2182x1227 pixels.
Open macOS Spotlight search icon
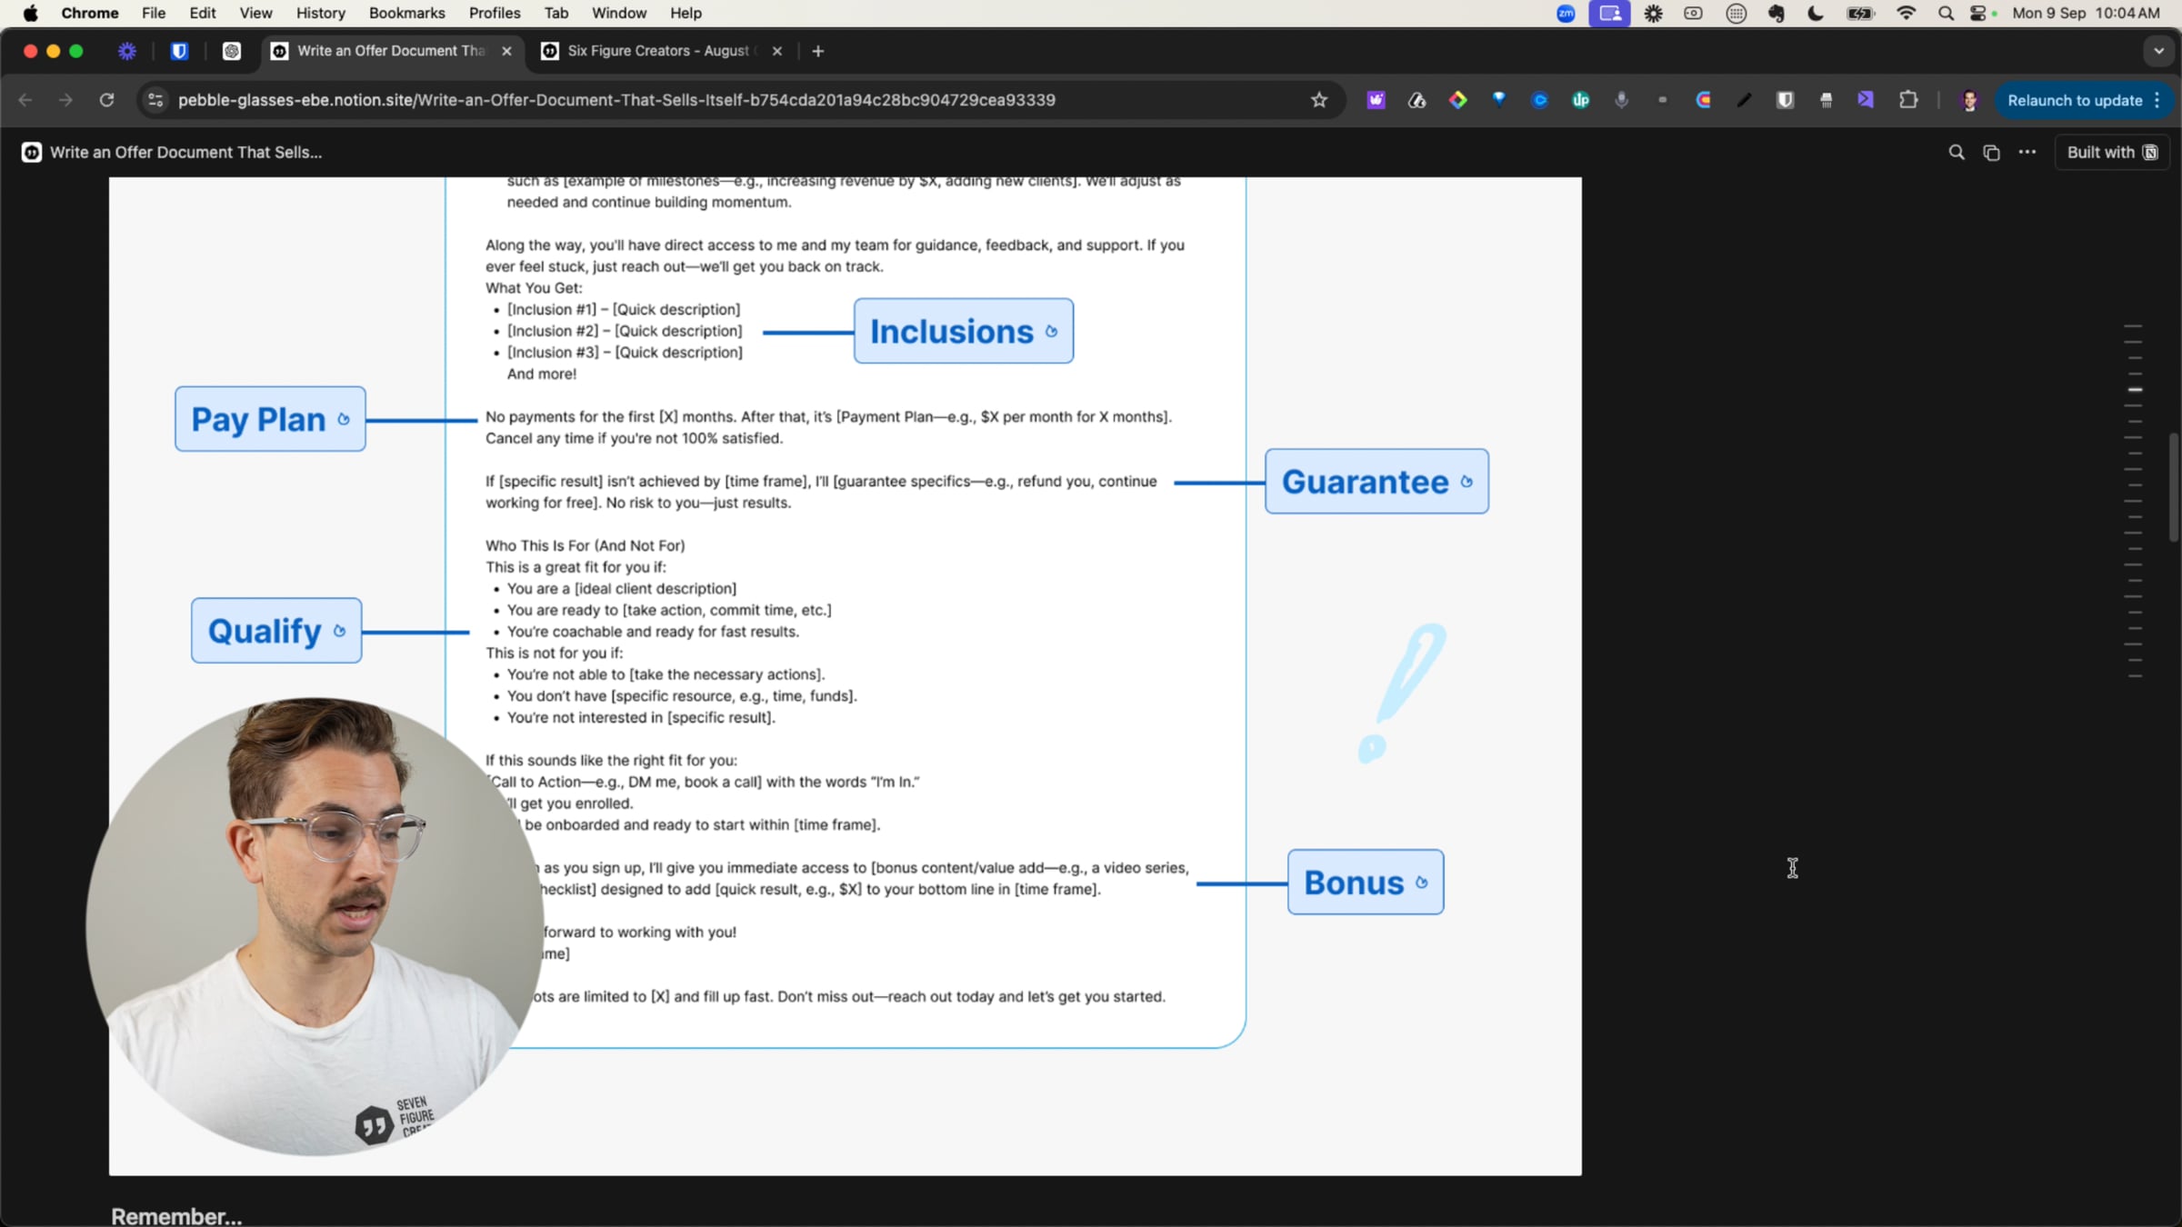pyautogui.click(x=1946, y=13)
